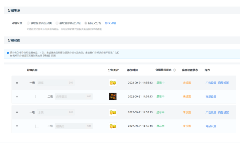Choose the 自定义分组 radio option
Viewport: 240px width, 143px height.
tap(86, 23)
